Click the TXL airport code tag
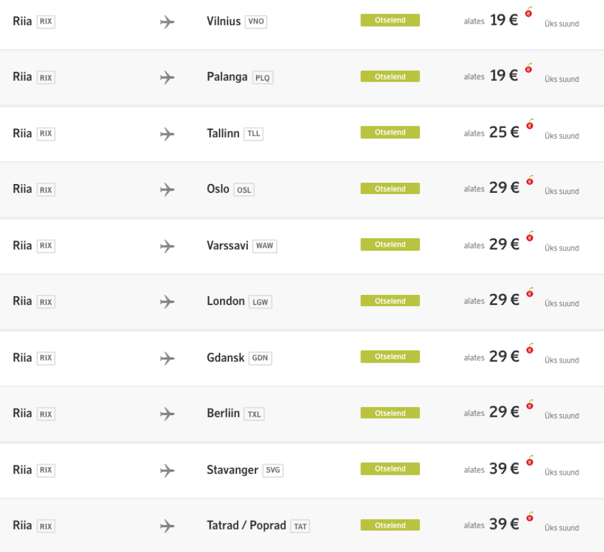 click(x=254, y=414)
